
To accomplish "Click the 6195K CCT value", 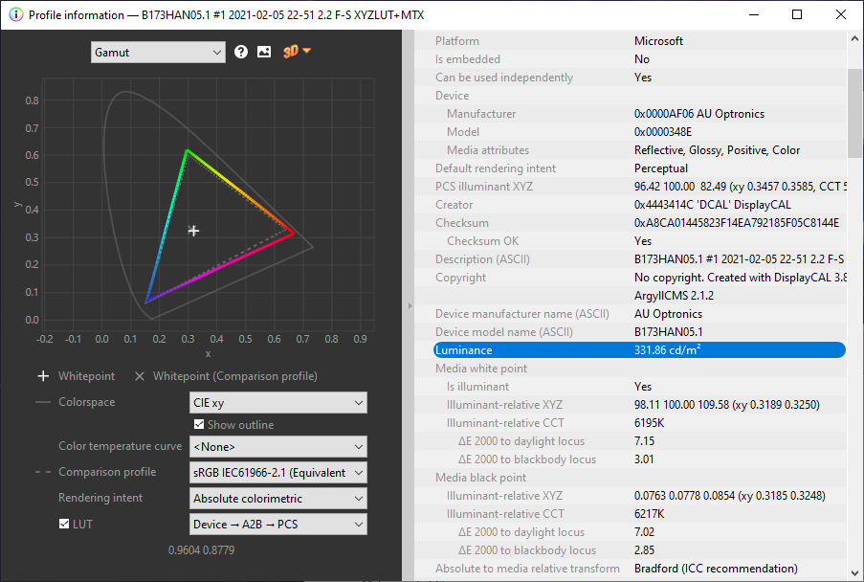I will (x=649, y=423).
